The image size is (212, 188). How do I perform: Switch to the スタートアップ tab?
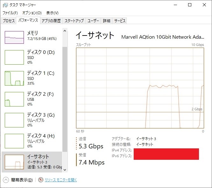pos(74,21)
